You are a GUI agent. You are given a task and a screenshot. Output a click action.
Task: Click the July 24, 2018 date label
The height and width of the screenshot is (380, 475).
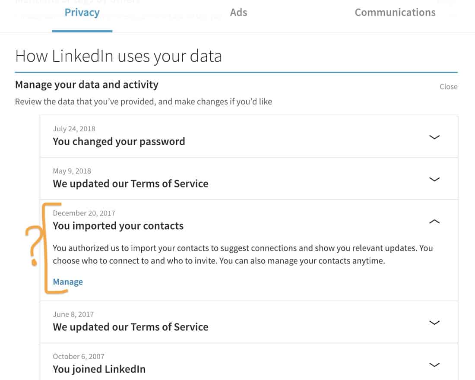click(x=74, y=129)
